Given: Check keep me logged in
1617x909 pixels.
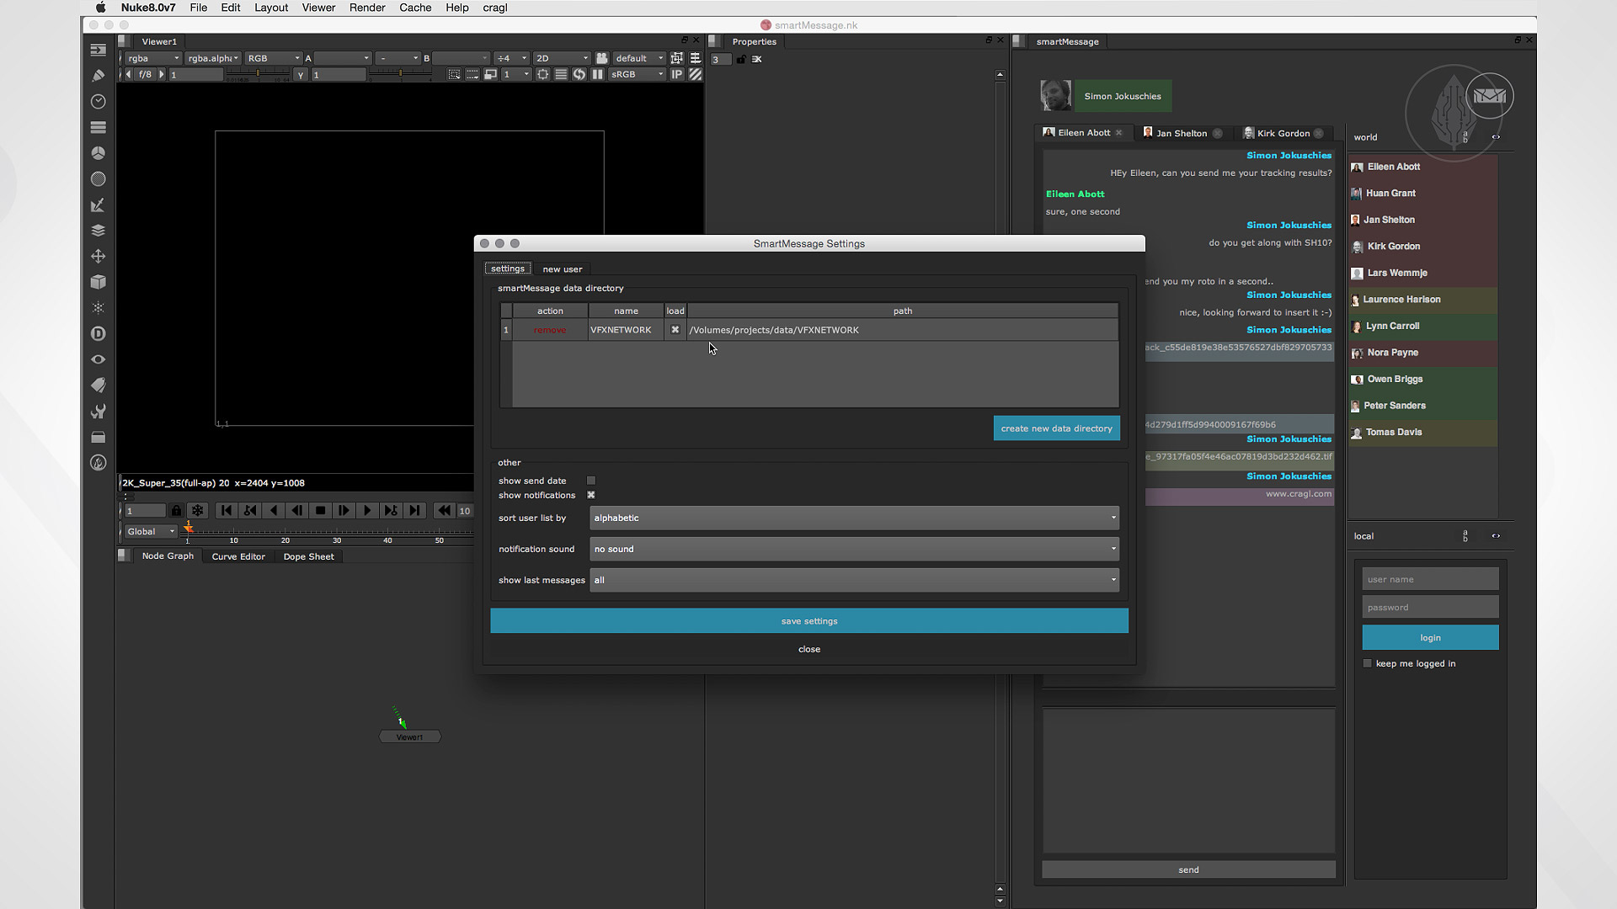Looking at the screenshot, I should click(x=1368, y=663).
